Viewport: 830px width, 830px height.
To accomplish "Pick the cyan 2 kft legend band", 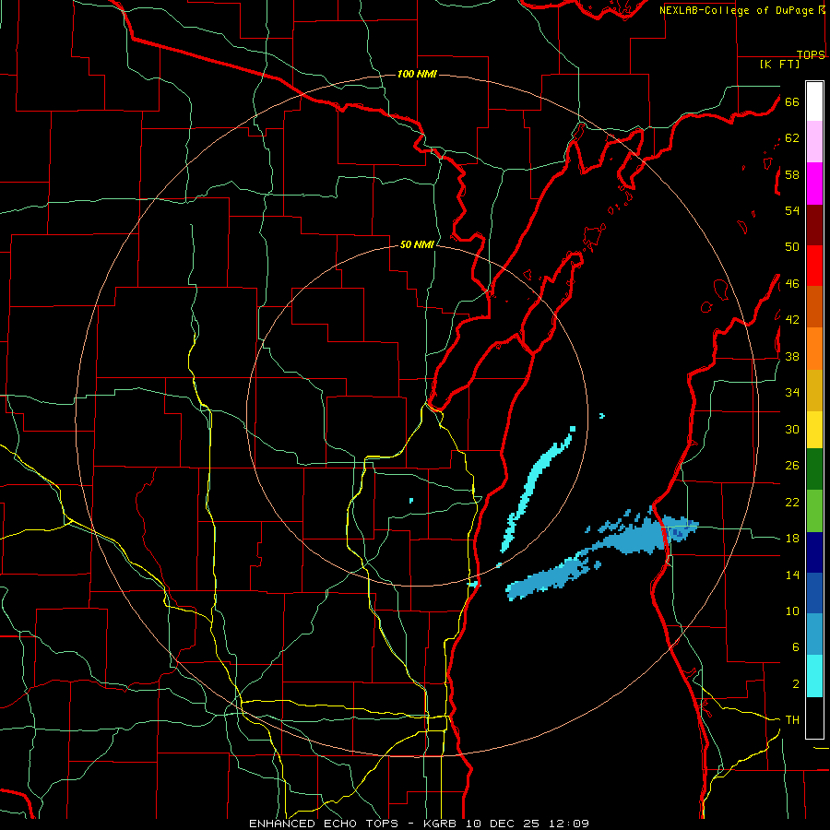I will pos(814,676).
